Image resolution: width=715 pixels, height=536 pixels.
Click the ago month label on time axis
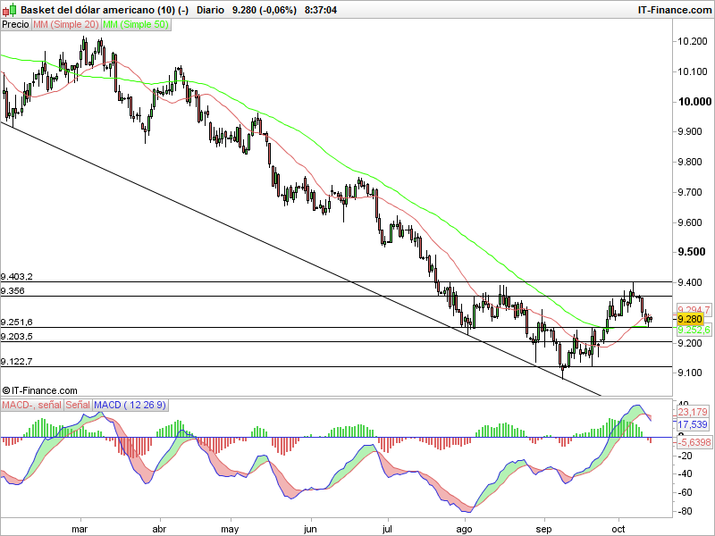pyautogui.click(x=464, y=529)
